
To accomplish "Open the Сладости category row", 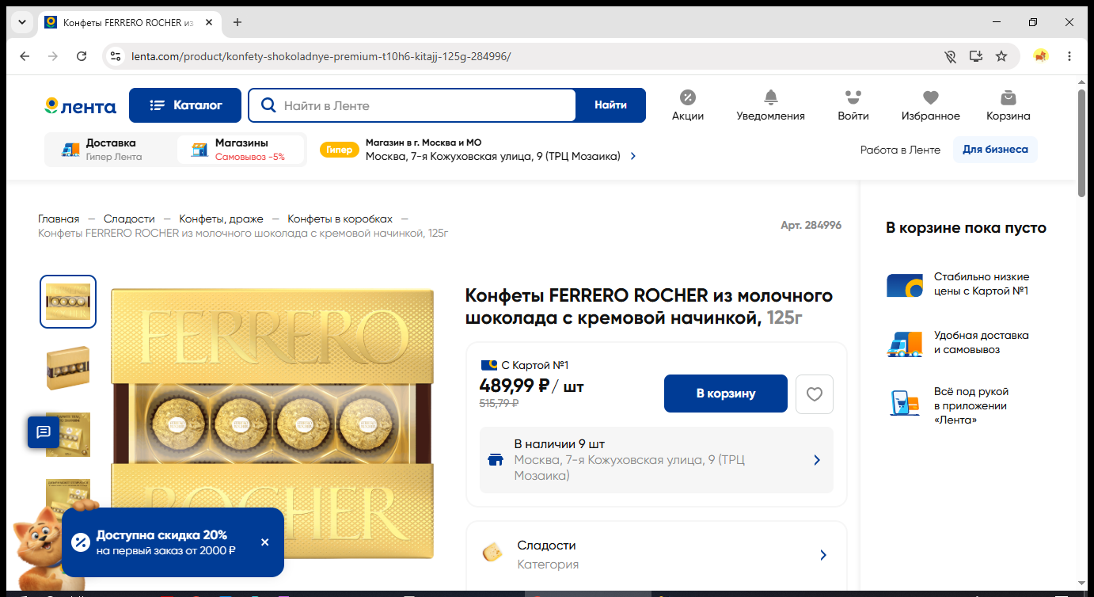I will click(x=656, y=554).
